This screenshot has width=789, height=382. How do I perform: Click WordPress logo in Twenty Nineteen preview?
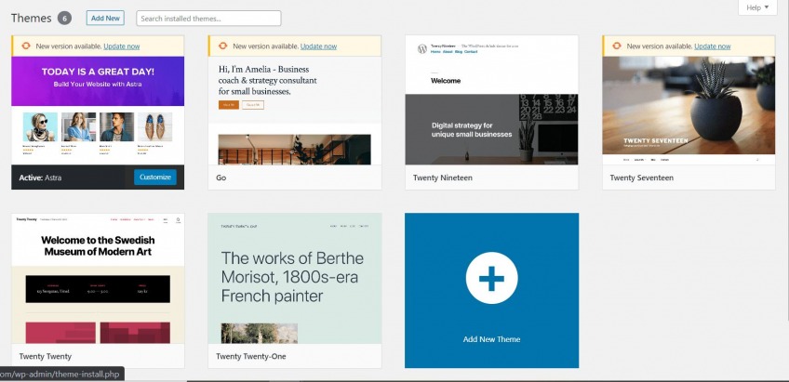point(422,48)
